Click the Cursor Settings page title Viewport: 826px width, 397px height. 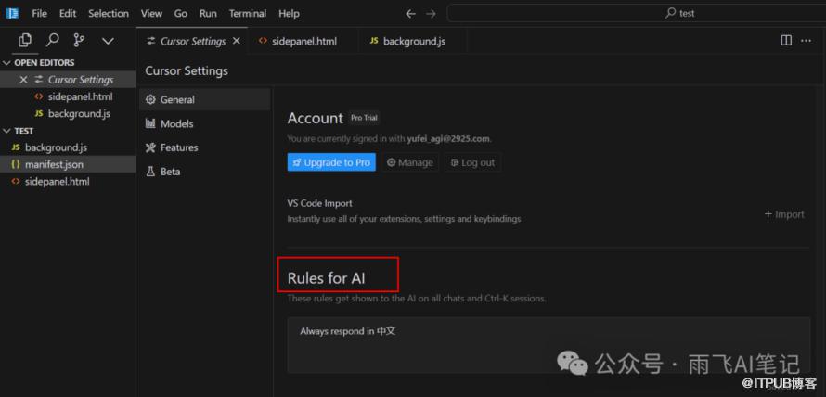(187, 70)
